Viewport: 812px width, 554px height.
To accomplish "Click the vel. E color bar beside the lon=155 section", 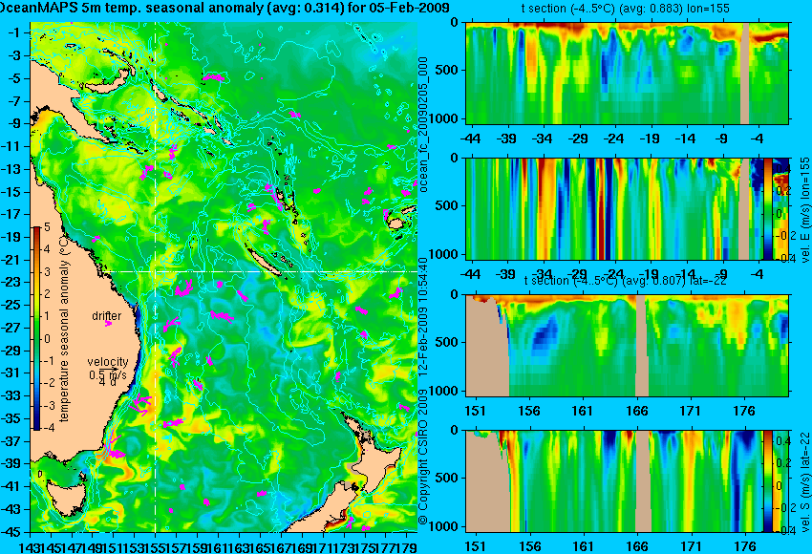I will coord(767,208).
